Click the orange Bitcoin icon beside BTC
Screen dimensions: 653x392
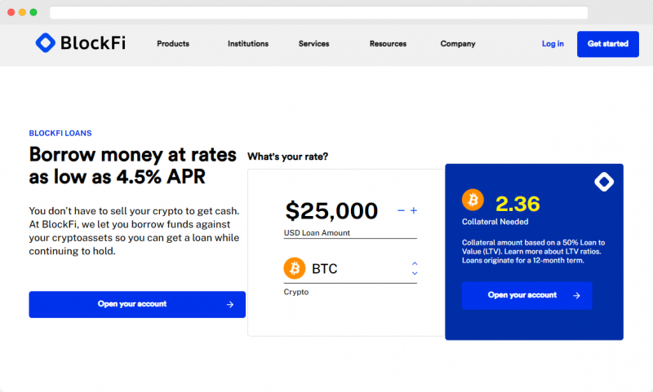pos(295,268)
